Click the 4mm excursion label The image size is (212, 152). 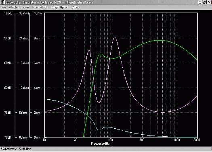(37, 88)
